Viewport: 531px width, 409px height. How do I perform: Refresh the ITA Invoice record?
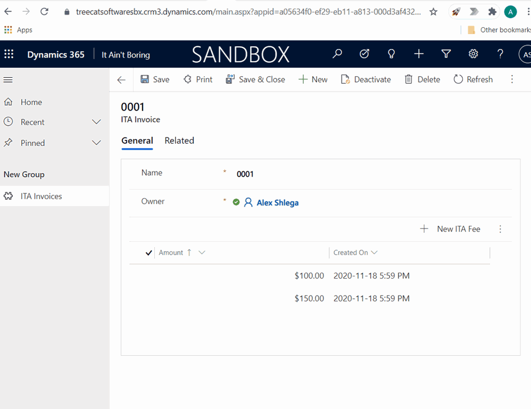[x=473, y=79]
